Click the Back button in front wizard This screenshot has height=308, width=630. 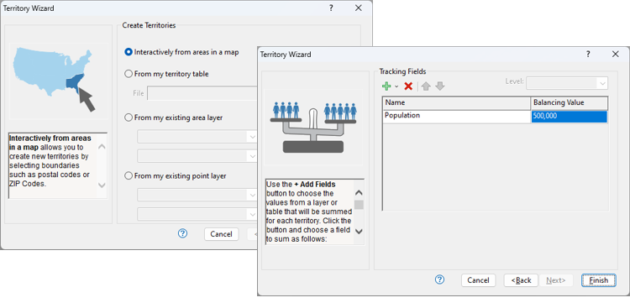(x=521, y=280)
